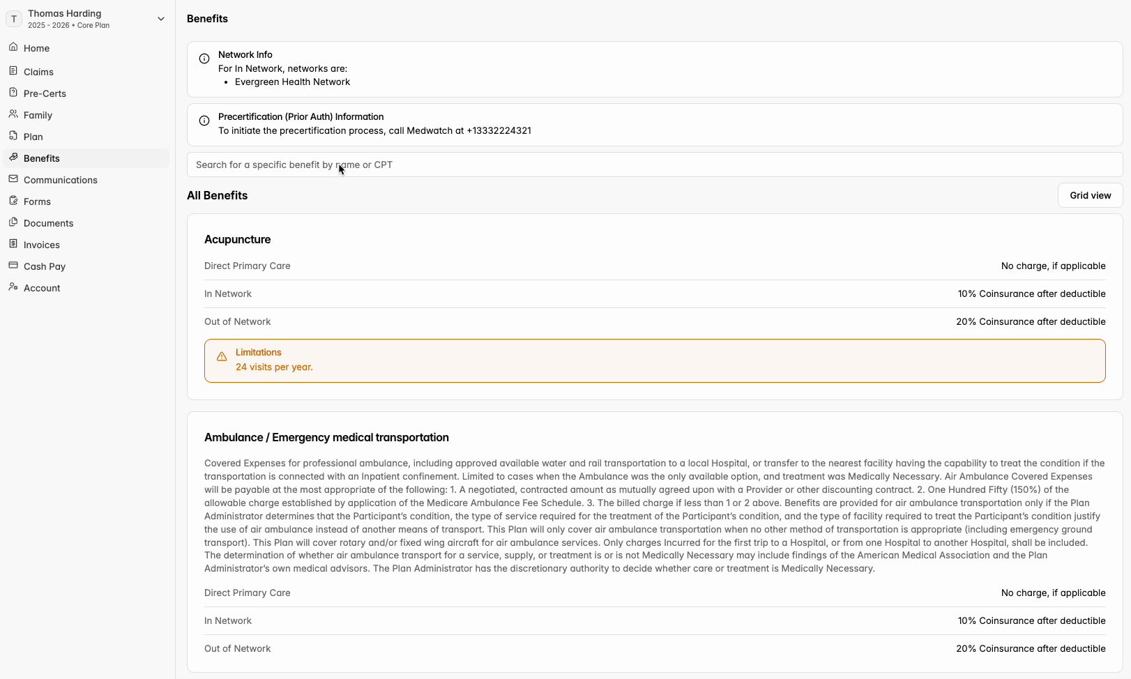The height and width of the screenshot is (679, 1131).
Task: Click the Network Info information icon
Action: tap(204, 59)
